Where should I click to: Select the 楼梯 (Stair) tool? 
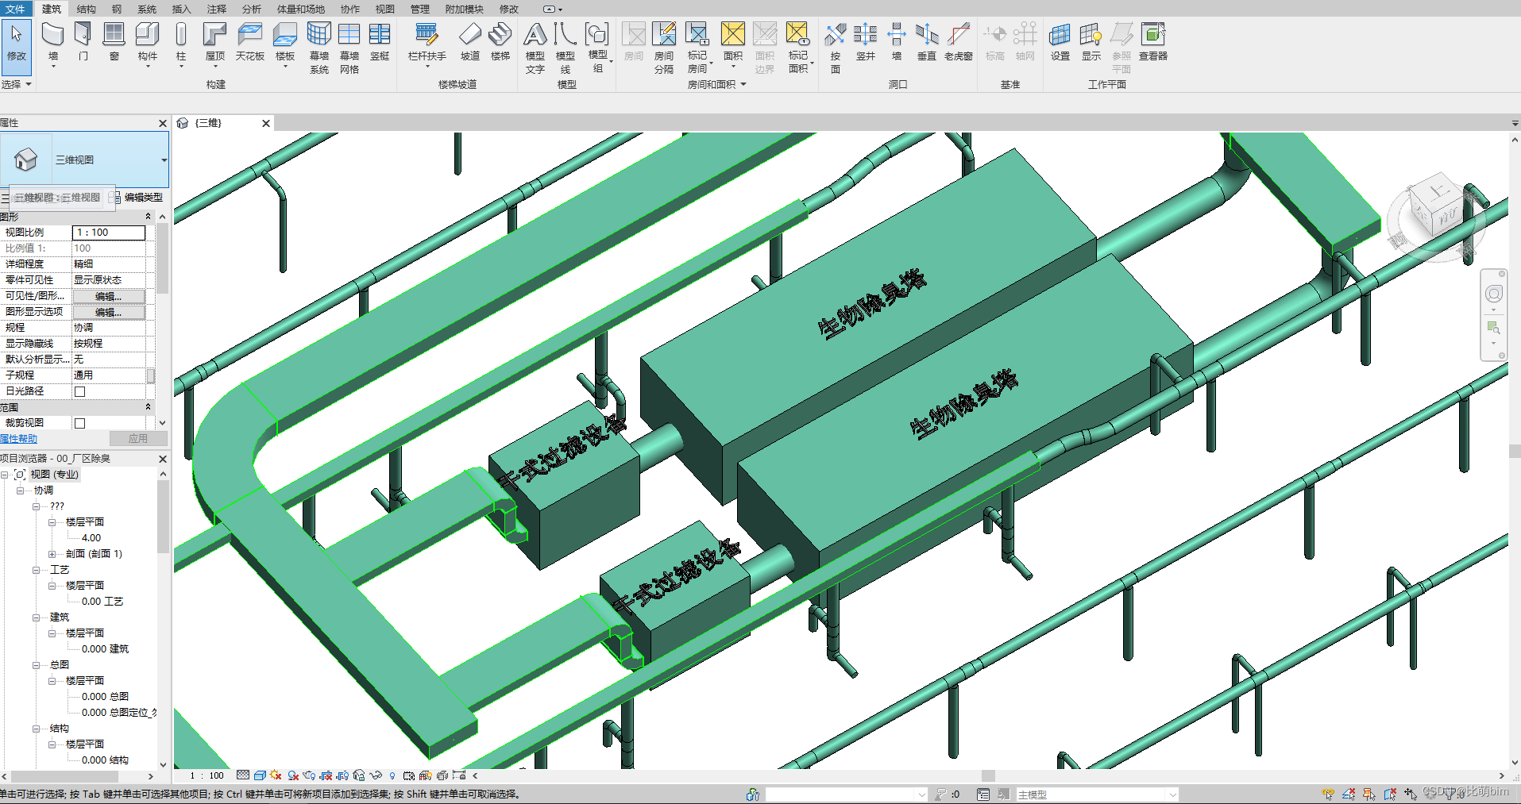pyautogui.click(x=500, y=43)
